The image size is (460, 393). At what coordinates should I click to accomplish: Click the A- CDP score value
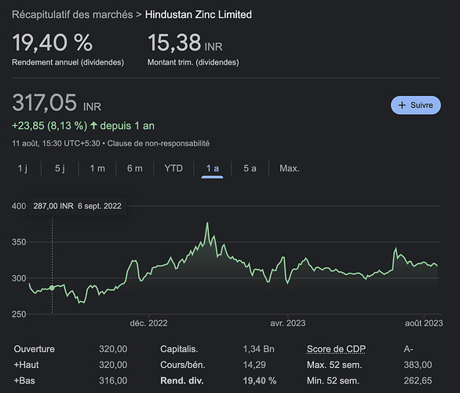click(408, 349)
